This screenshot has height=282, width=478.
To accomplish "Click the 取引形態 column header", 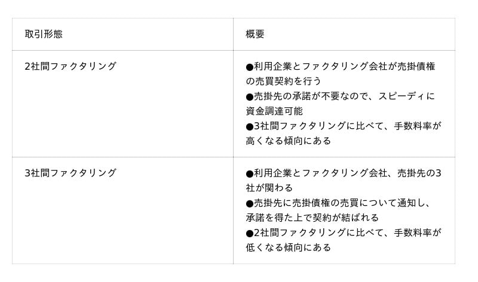I will pos(44,34).
